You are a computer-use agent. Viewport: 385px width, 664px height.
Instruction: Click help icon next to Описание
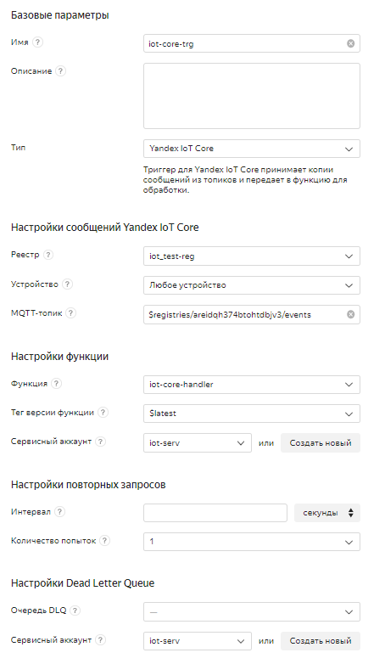60,71
